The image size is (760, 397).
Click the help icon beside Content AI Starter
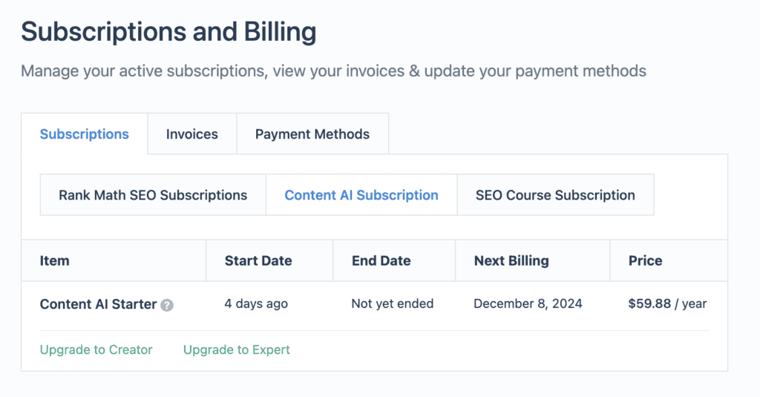(167, 305)
